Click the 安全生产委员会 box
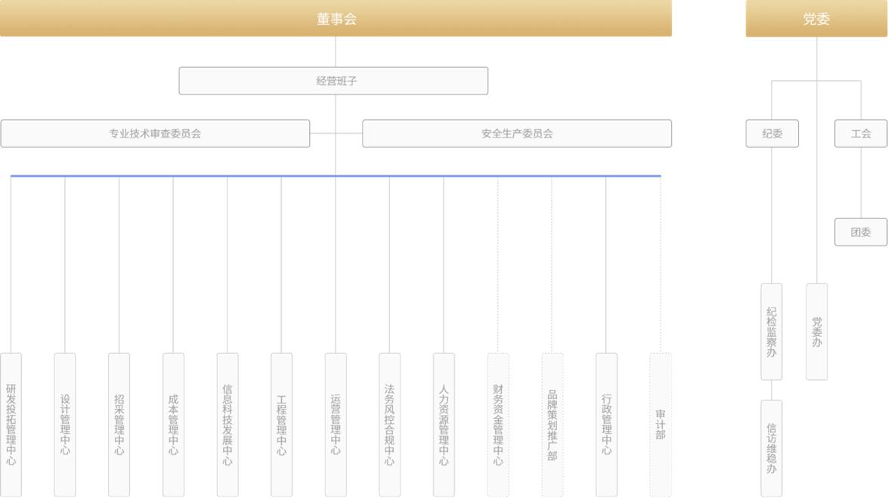 coord(517,134)
